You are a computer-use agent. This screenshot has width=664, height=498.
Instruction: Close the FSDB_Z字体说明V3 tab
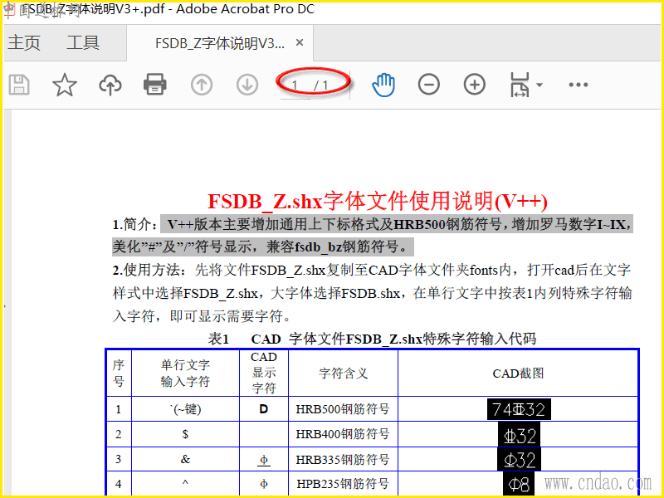(x=300, y=42)
